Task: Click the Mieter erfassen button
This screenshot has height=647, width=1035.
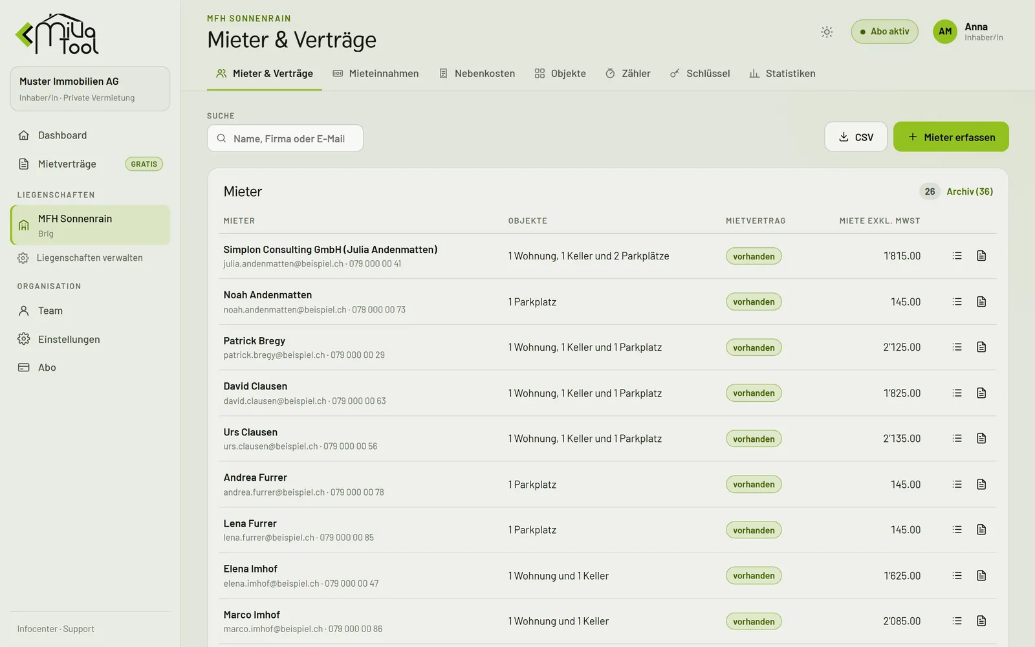Action: point(951,137)
